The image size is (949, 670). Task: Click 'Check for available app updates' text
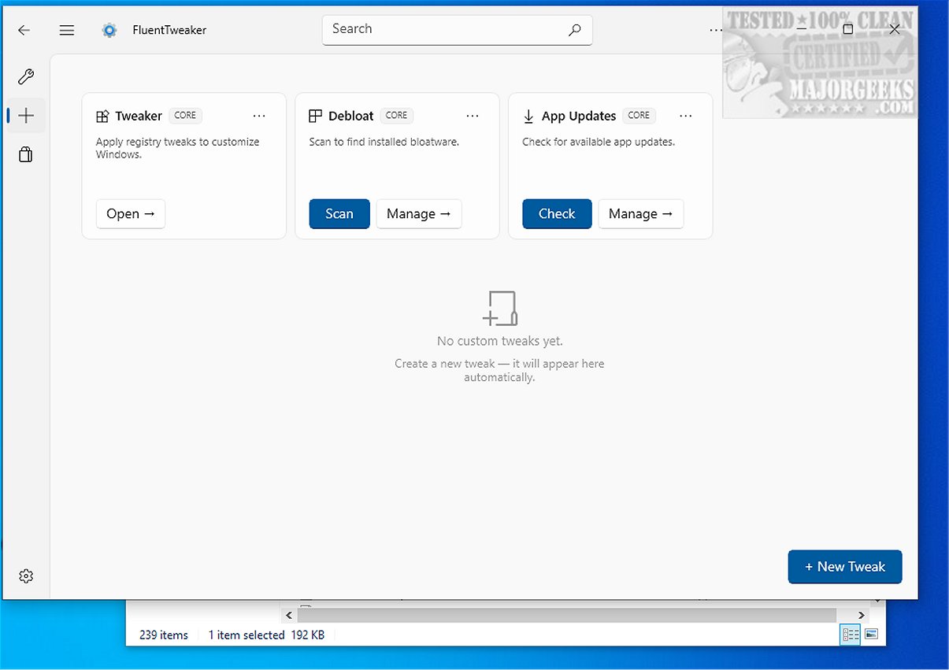599,142
